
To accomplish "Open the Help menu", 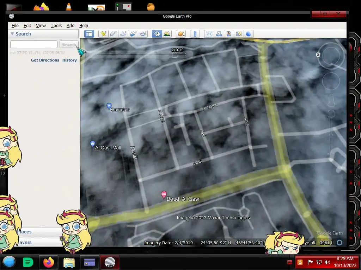I will pyautogui.click(x=84, y=25).
